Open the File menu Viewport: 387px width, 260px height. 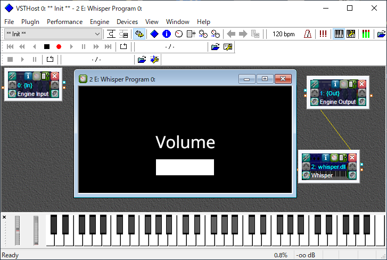click(x=9, y=22)
